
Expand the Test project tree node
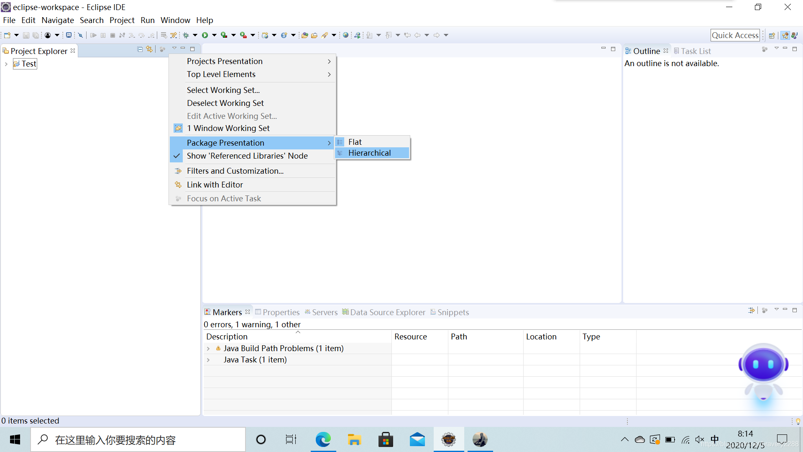point(6,64)
